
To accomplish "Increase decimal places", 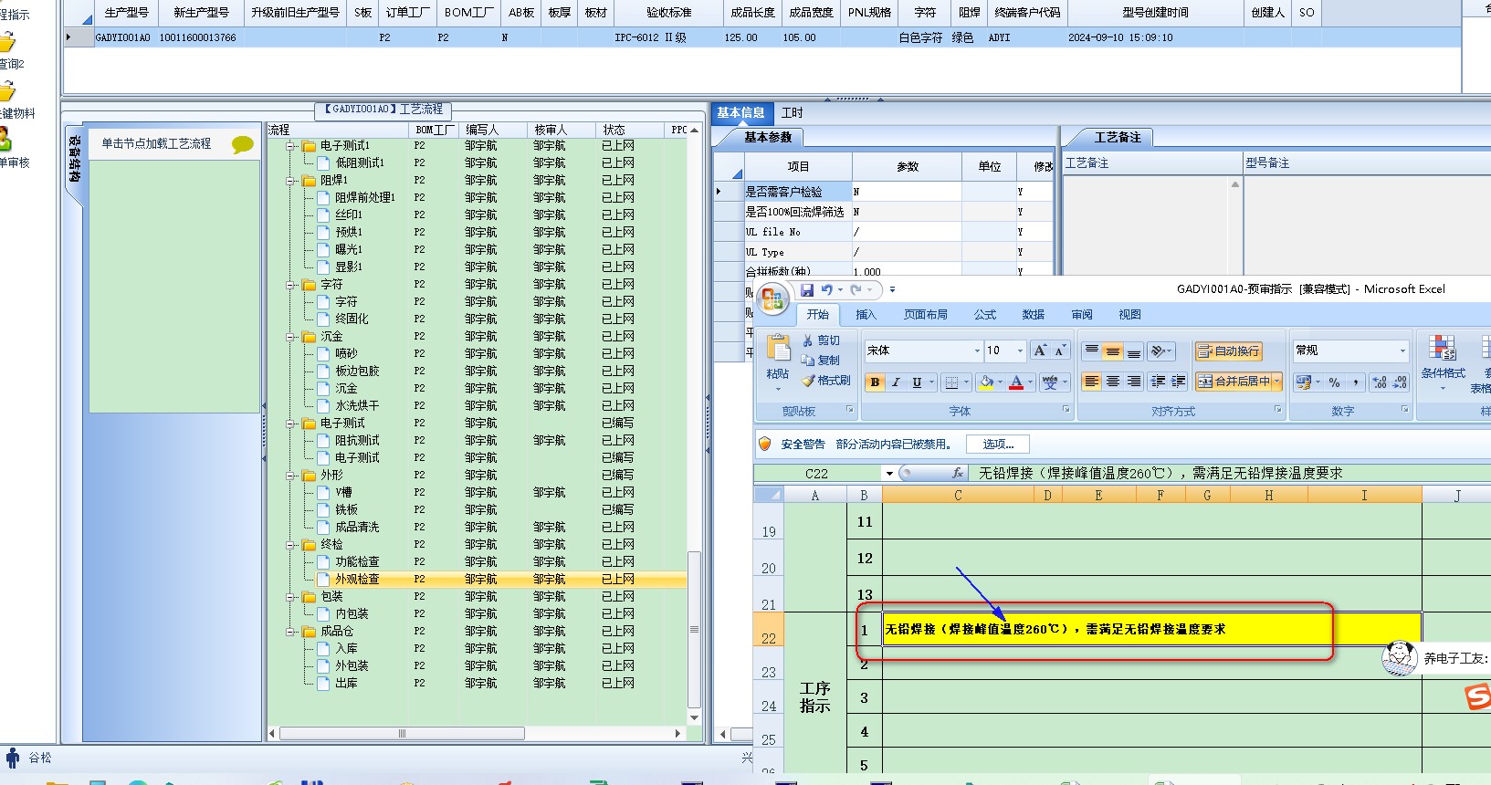I will [x=1379, y=382].
